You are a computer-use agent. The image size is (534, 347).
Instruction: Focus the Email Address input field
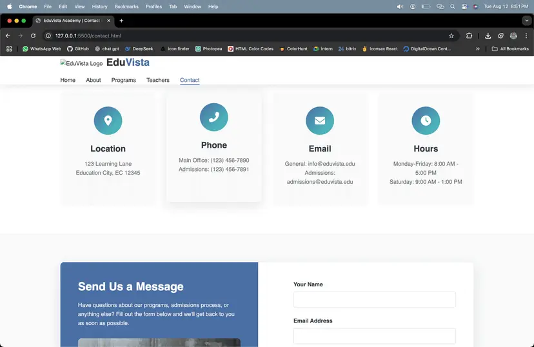(x=374, y=336)
